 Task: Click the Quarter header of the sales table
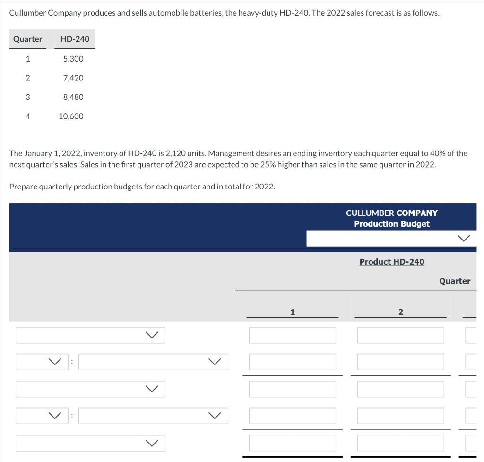(x=27, y=39)
